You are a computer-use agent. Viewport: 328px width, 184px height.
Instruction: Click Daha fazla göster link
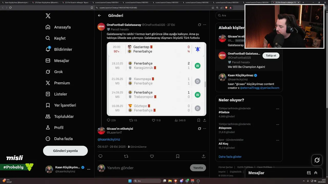tap(230, 157)
